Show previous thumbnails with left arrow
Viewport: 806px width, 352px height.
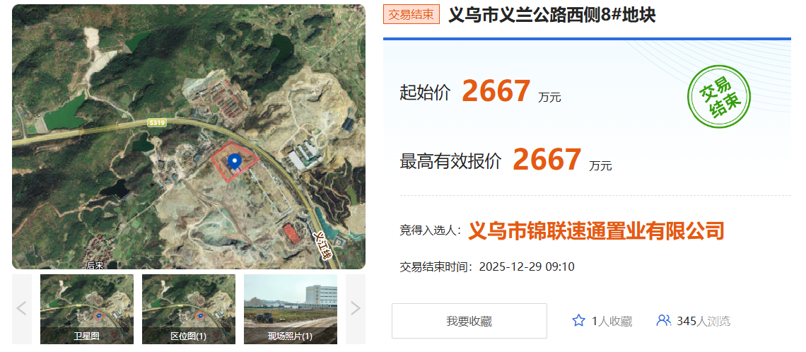pyautogui.click(x=22, y=309)
